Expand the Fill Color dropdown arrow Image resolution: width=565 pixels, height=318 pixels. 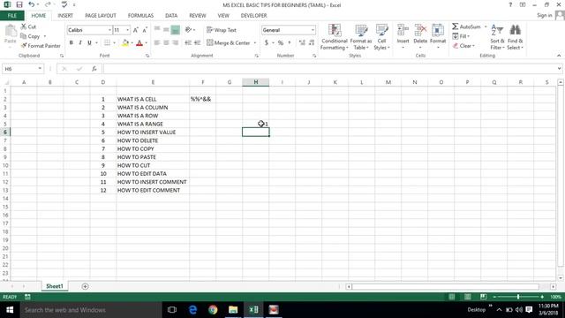click(x=132, y=43)
